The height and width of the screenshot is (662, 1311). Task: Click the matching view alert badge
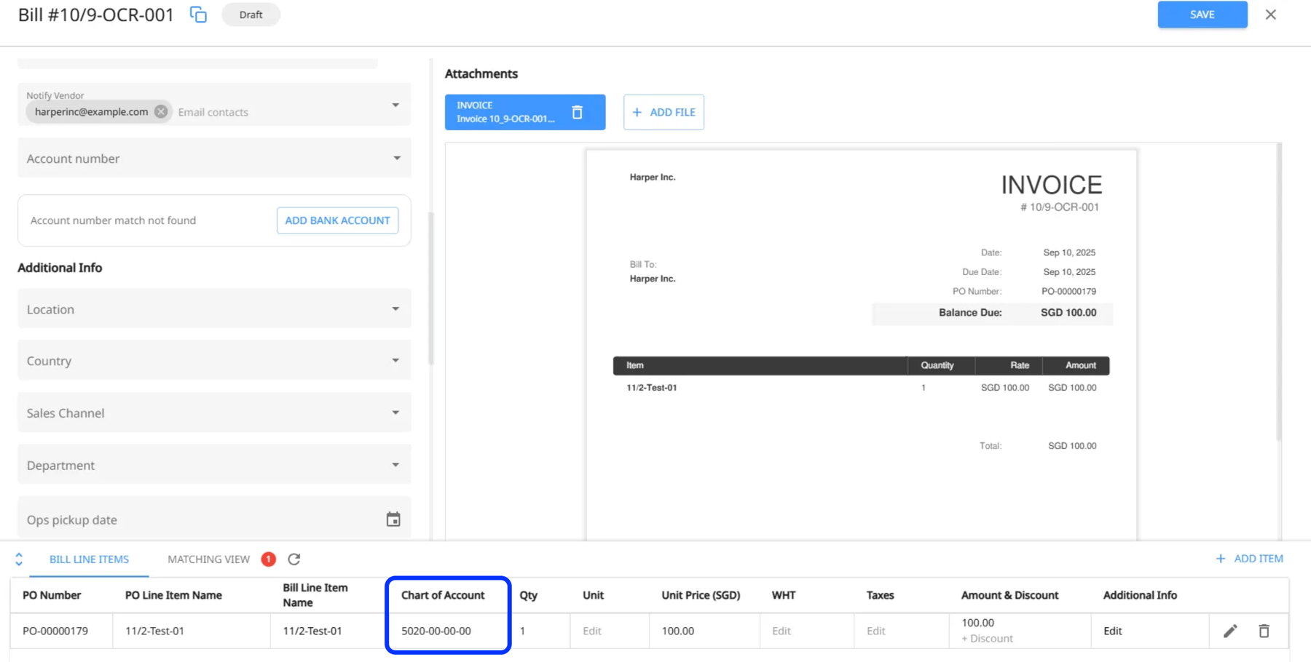tap(269, 559)
